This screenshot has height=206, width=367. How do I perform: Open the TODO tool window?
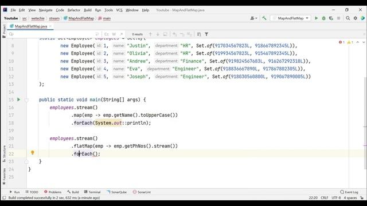[x=32, y=192]
